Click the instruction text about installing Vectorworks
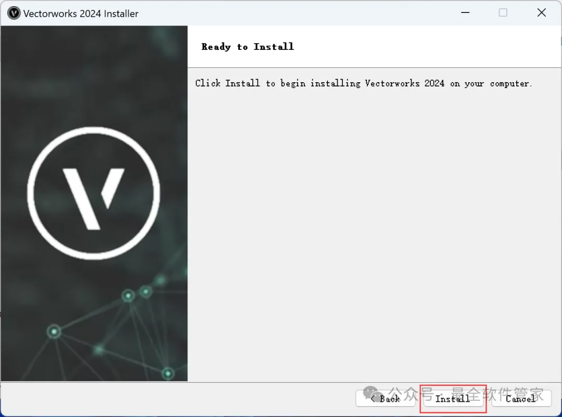562x417 pixels. coord(363,83)
